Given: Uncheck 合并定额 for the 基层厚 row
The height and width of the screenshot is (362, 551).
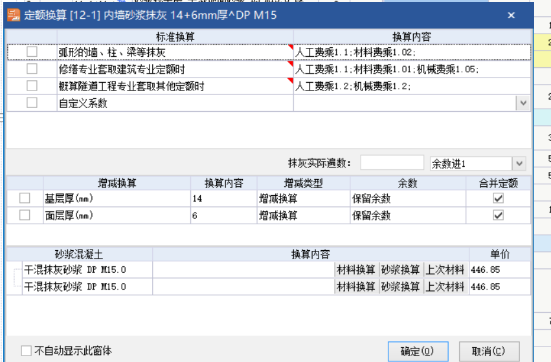Looking at the screenshot, I should point(499,198).
